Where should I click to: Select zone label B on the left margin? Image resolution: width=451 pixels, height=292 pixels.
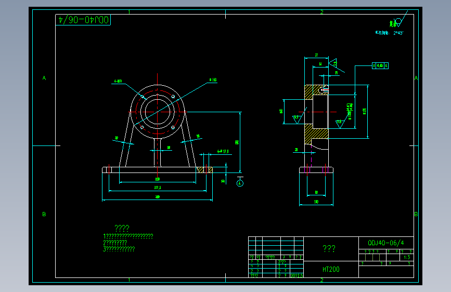(44, 214)
